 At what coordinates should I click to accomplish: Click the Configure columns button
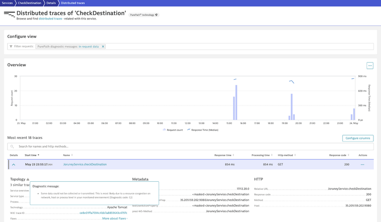pyautogui.click(x=358, y=138)
